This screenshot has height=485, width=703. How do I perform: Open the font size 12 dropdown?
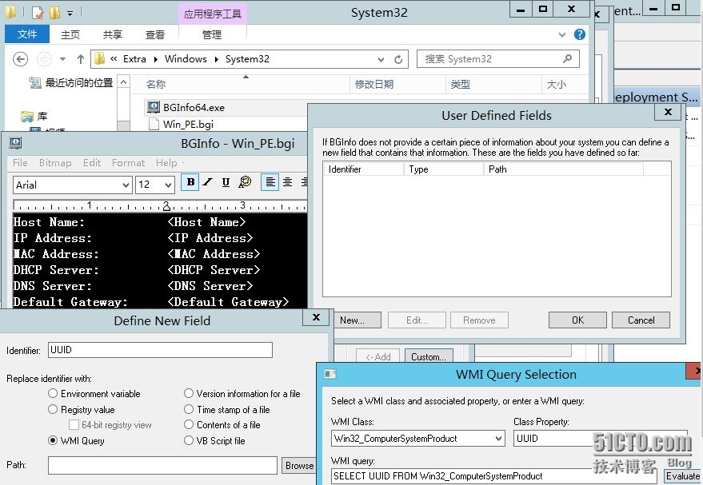pos(168,185)
